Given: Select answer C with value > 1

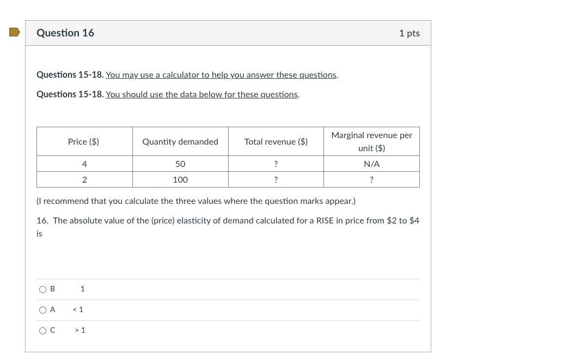Looking at the screenshot, I should (43, 330).
